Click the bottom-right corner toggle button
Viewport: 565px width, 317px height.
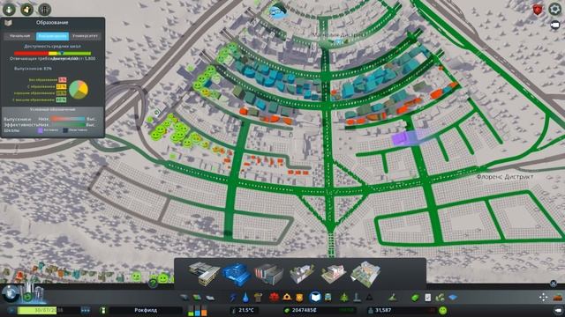click(x=558, y=310)
